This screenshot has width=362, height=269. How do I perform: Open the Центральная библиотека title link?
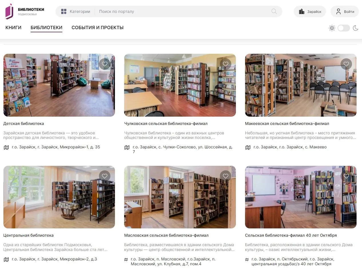pos(28,236)
